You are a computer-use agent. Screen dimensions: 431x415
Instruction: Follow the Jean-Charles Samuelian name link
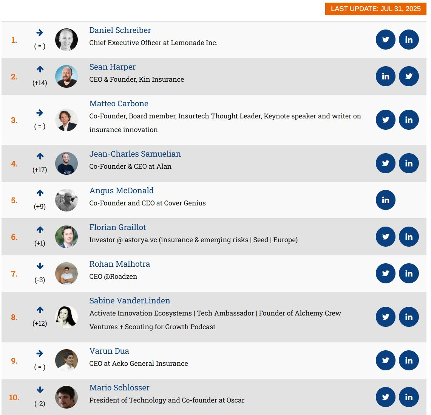pyautogui.click(x=135, y=154)
